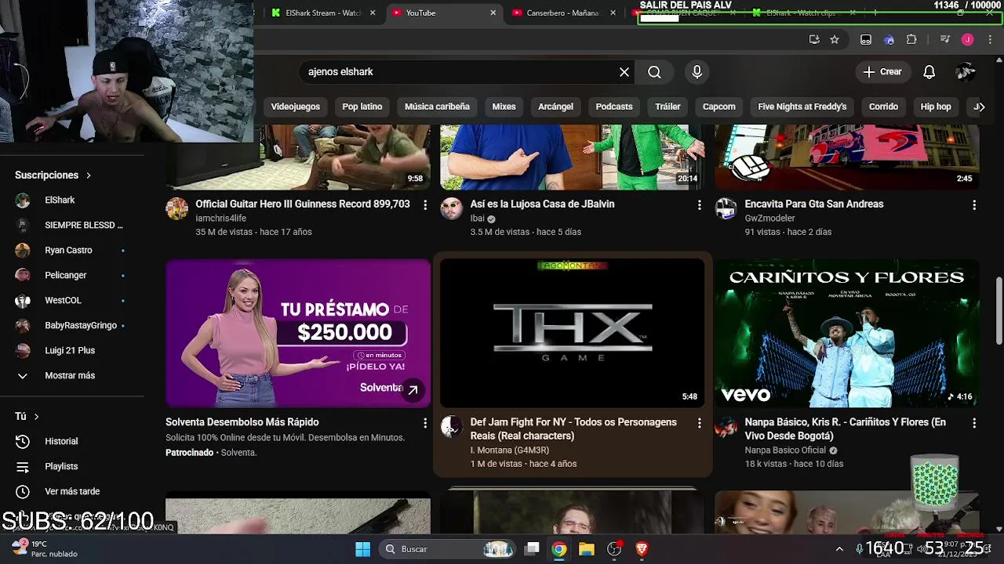The height and width of the screenshot is (564, 1004).
Task: Start voice search with the microphone
Action: [697, 72]
